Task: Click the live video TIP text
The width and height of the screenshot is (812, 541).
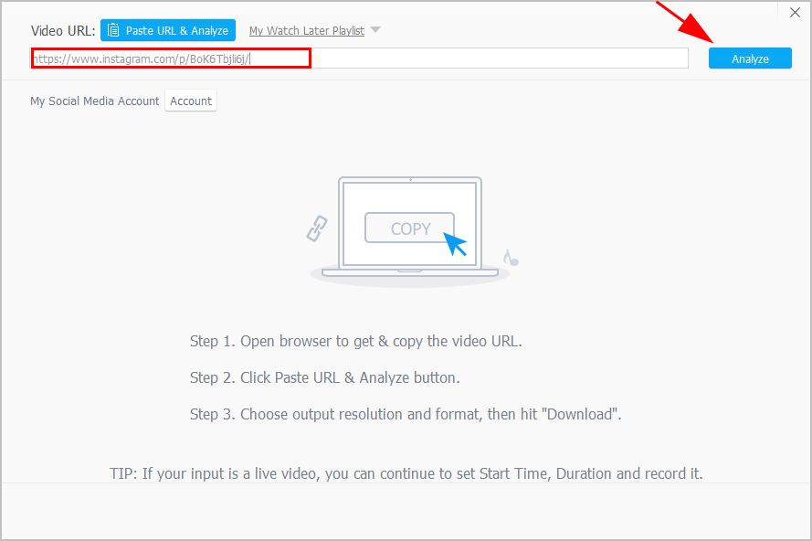Action: pos(406,473)
